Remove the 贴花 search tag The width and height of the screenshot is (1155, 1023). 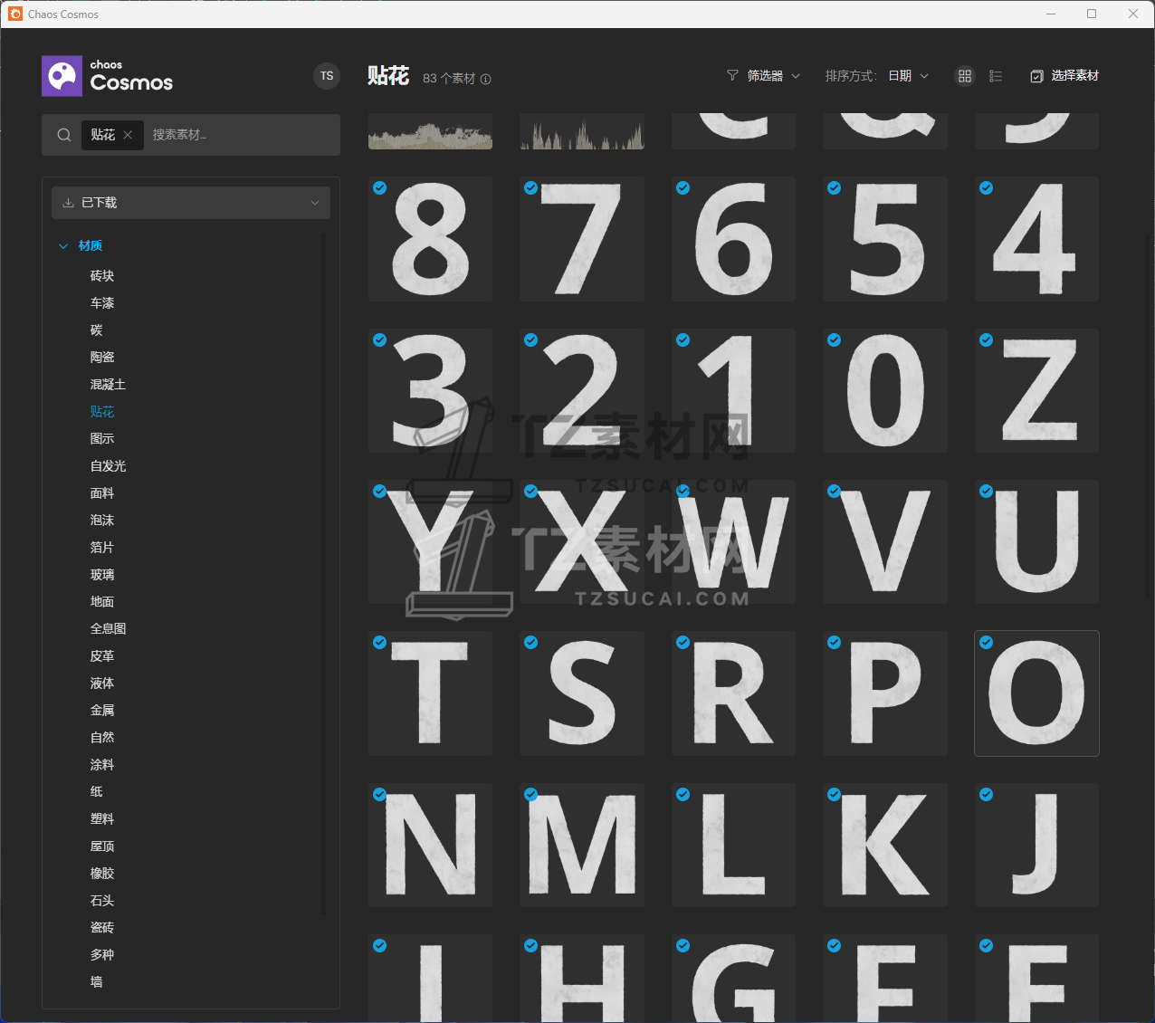128,135
